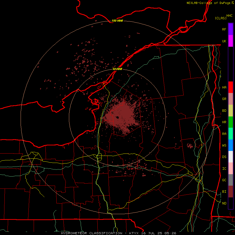
Task: Click the GC legend label
Action: (x=224, y=180)
